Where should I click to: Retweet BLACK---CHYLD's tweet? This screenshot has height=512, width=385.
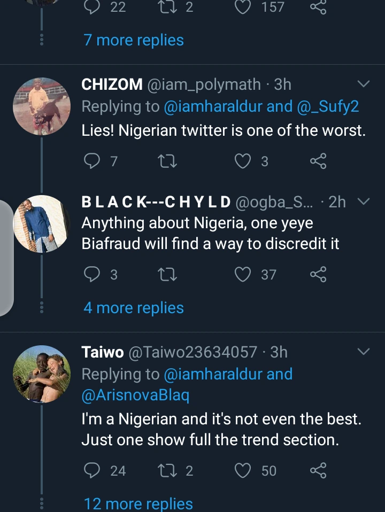(168, 274)
